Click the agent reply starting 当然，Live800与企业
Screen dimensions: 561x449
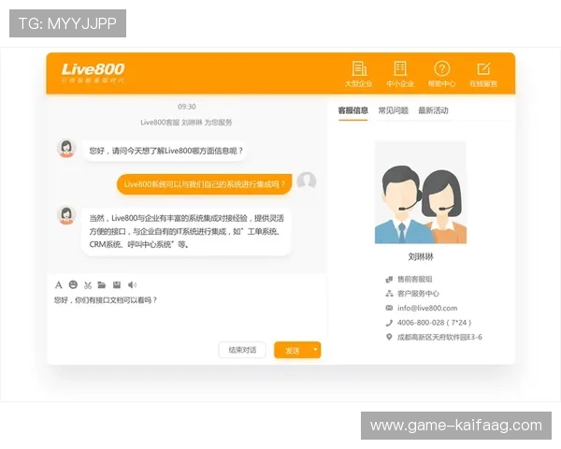pyautogui.click(x=186, y=231)
